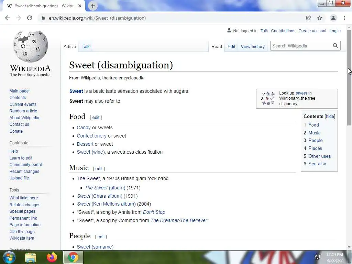
Task: Open the Windows Start button
Action: [x=9, y=257]
